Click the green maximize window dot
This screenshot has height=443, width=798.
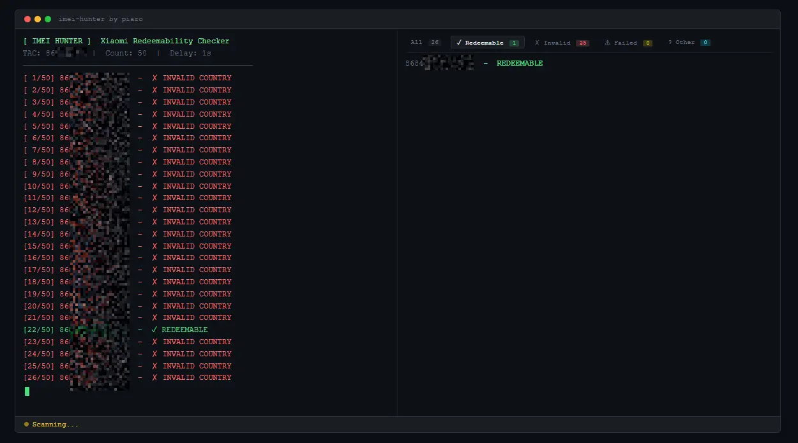(x=48, y=19)
